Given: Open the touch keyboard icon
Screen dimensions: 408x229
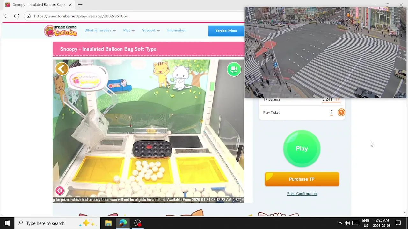Looking at the screenshot, I should 356,223.
